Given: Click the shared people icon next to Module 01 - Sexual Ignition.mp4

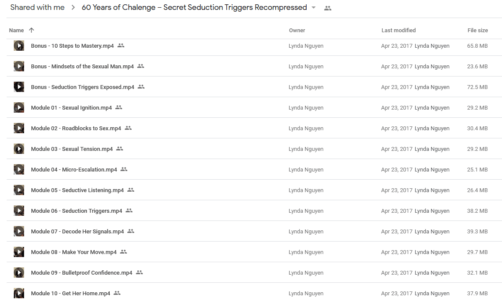Looking at the screenshot, I should pyautogui.click(x=119, y=107).
